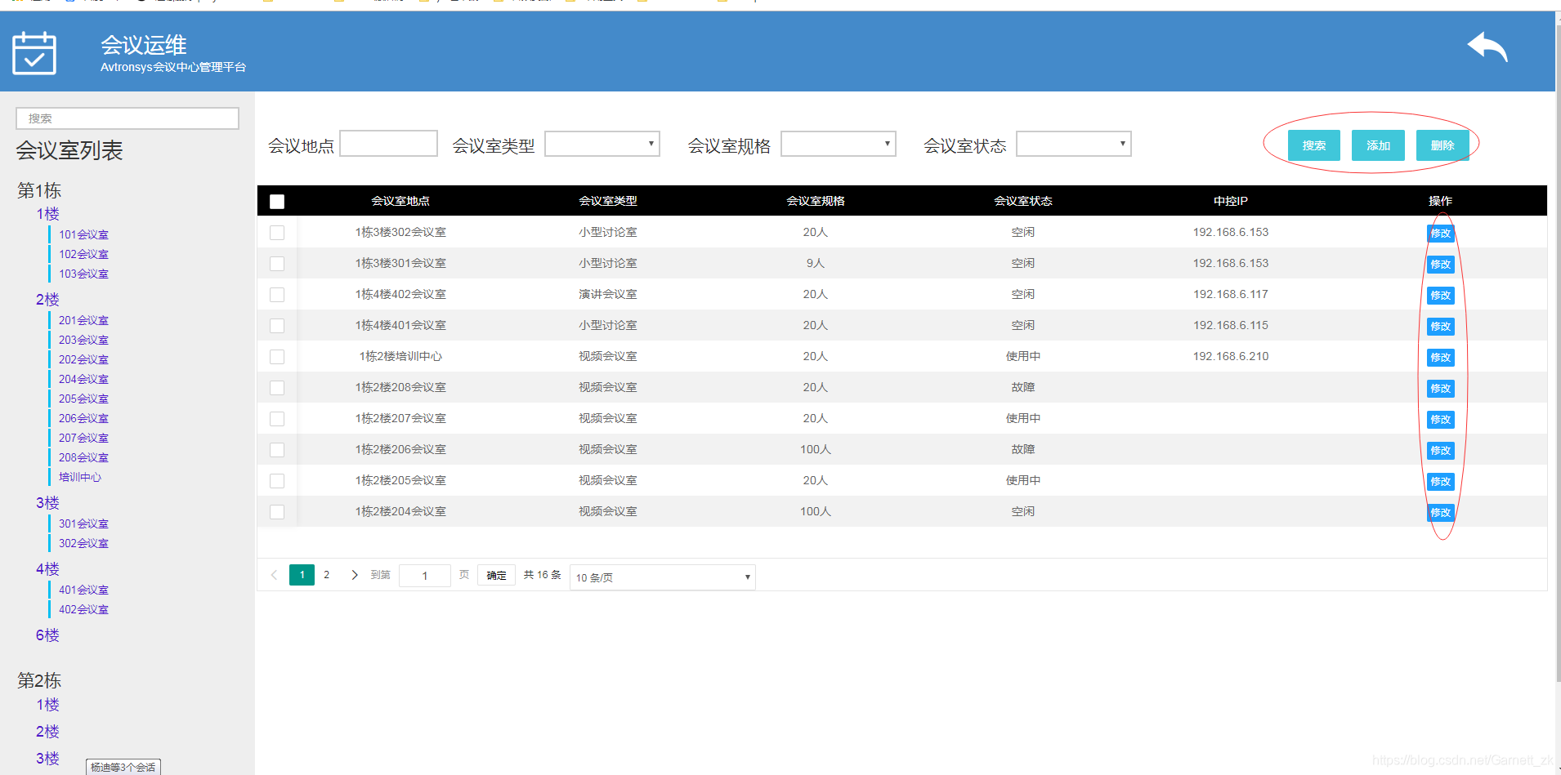1561x775 pixels.
Task: Check the 1栋2楼培训中心 row checkbox
Action: (x=277, y=357)
